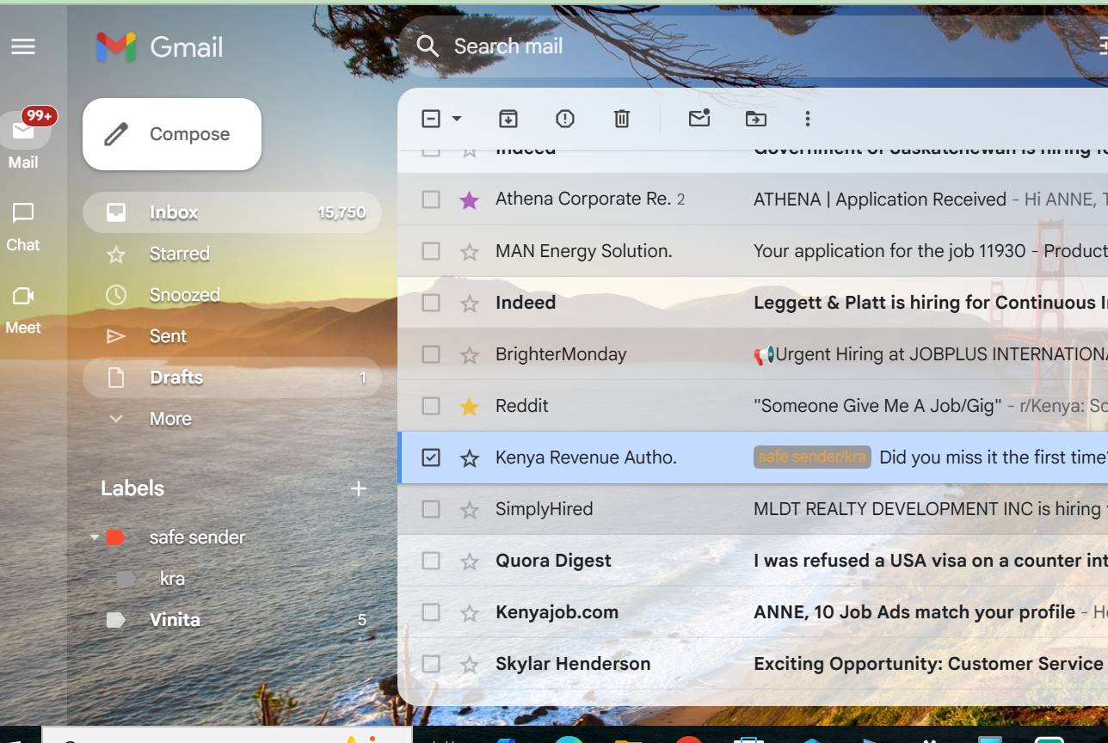Star the Quora Digest email

click(469, 562)
